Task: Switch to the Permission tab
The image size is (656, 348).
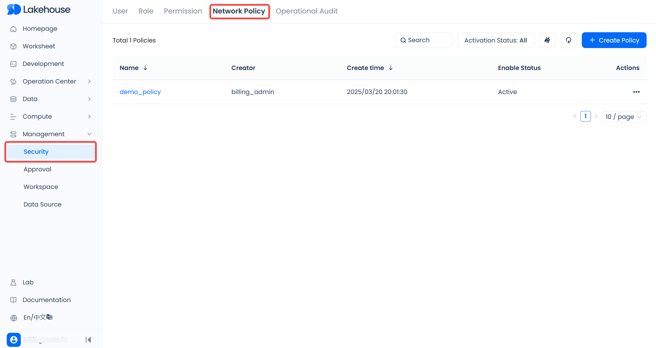Action: coord(183,11)
